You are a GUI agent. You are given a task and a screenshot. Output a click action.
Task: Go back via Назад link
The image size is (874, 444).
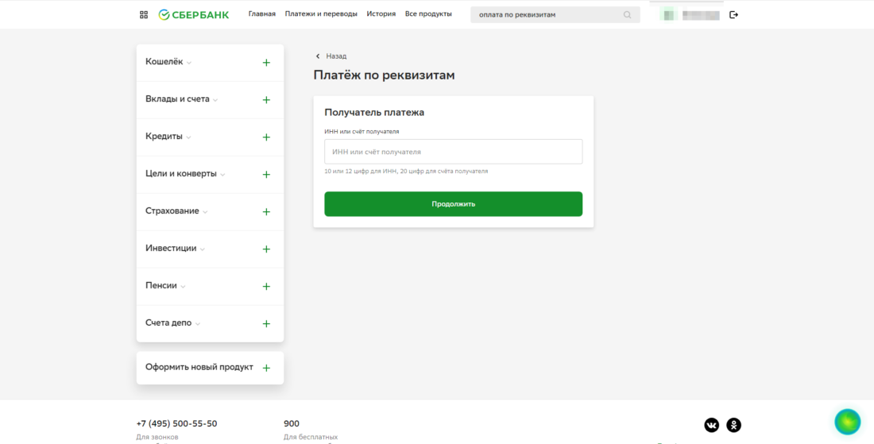[x=331, y=56]
